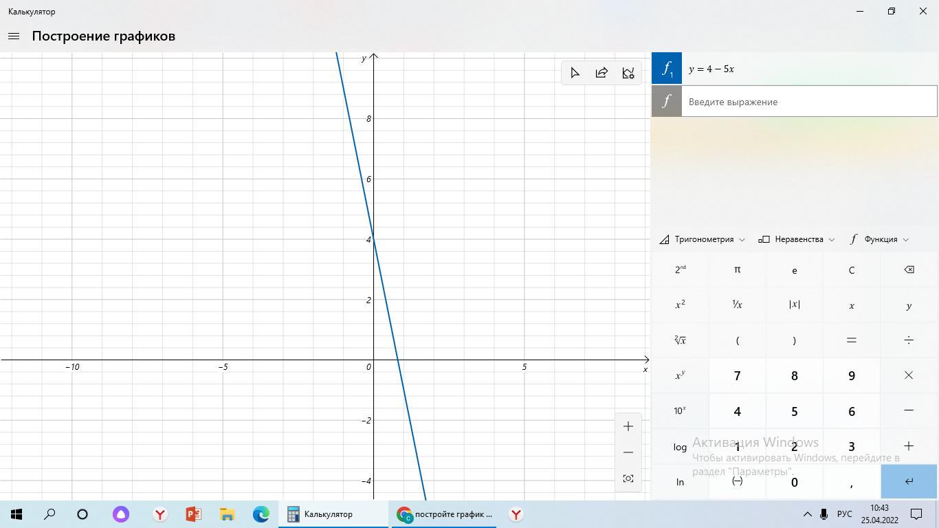Insert the natural log ln function
Image resolution: width=939 pixels, height=528 pixels.
[x=680, y=482]
